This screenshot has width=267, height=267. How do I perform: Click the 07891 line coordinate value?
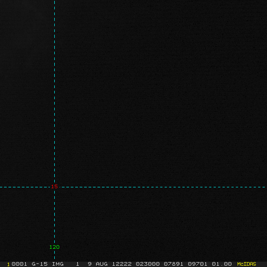point(174,264)
